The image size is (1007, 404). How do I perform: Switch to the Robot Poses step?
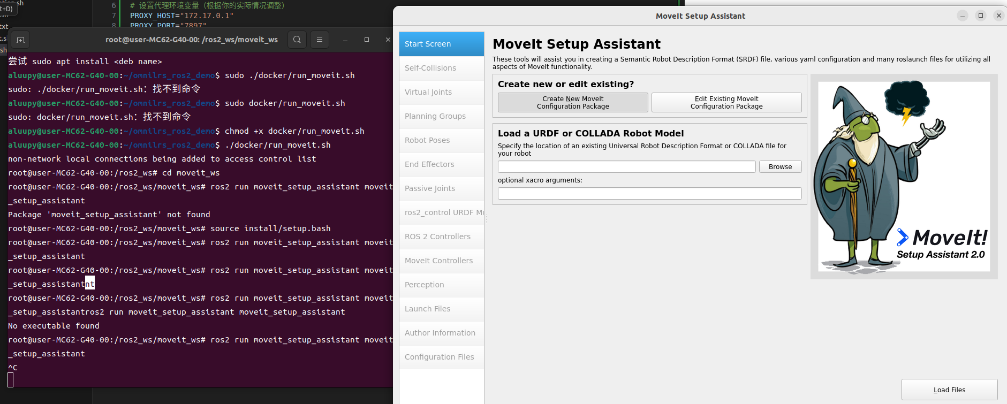441,140
